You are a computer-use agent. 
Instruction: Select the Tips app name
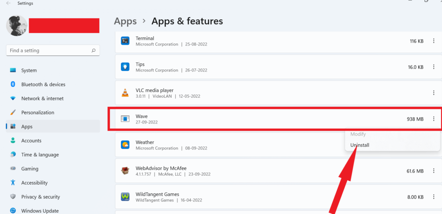tap(140, 65)
